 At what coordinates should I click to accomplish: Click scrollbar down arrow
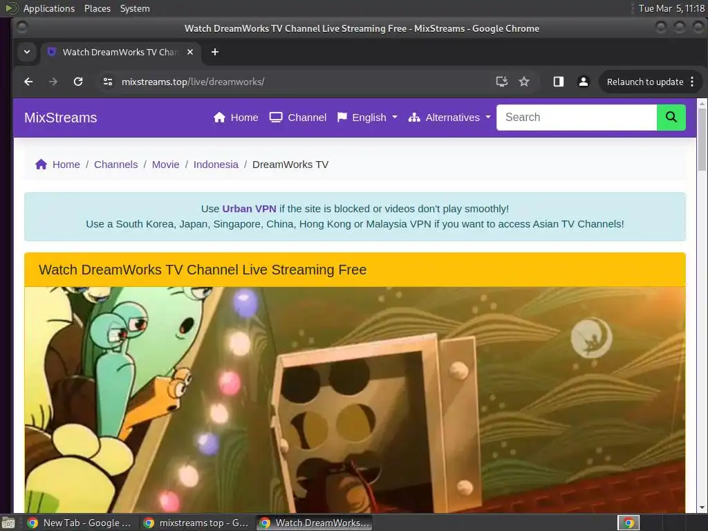tap(702, 507)
